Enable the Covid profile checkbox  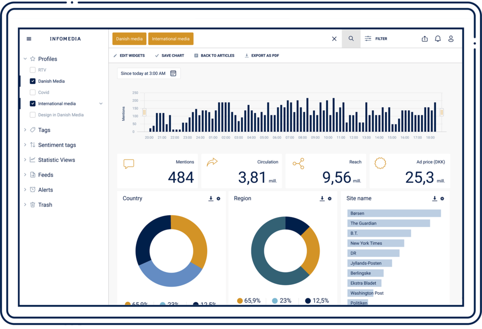[x=32, y=92]
